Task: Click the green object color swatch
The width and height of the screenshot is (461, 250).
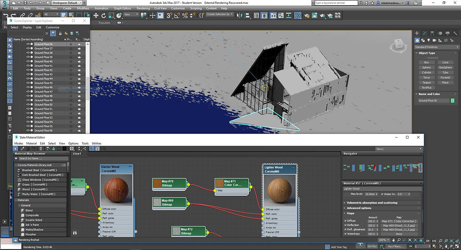Action: tap(453, 101)
